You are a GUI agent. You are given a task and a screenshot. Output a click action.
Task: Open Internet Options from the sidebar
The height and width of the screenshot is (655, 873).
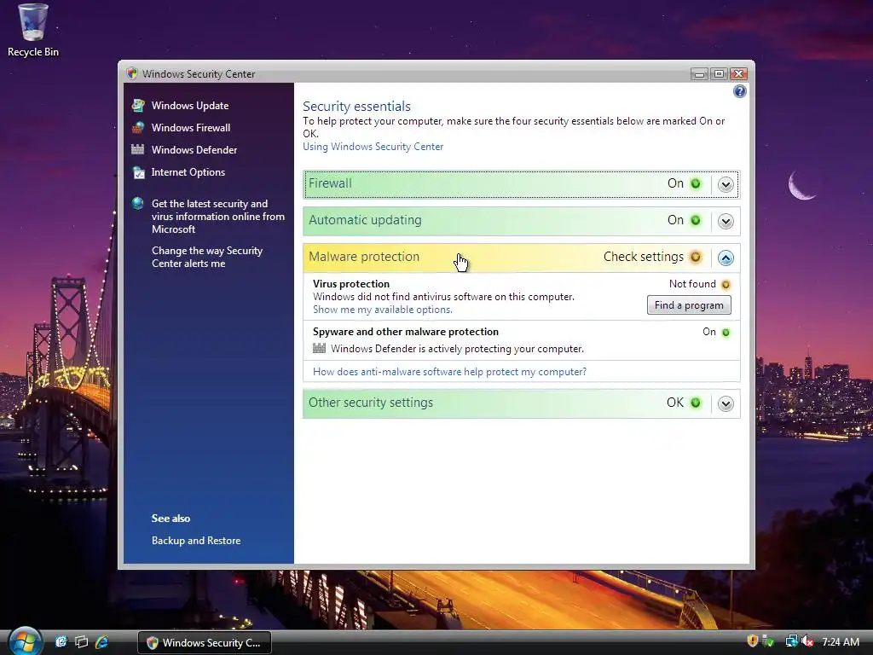click(188, 172)
